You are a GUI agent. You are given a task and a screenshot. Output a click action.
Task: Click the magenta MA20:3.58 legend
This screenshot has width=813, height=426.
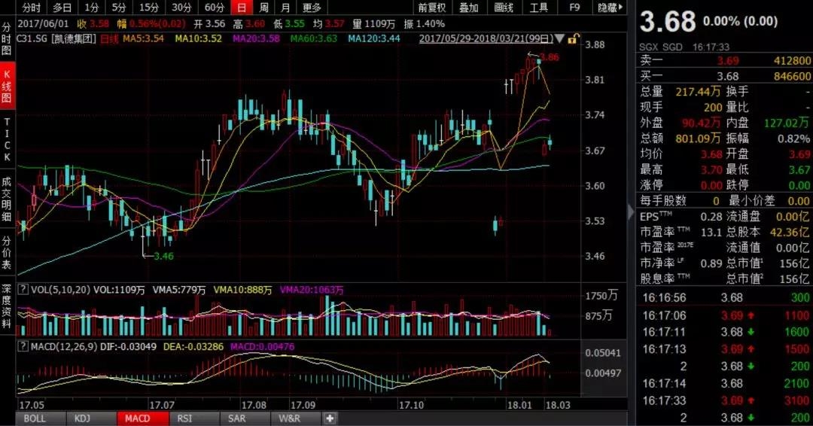pos(256,38)
